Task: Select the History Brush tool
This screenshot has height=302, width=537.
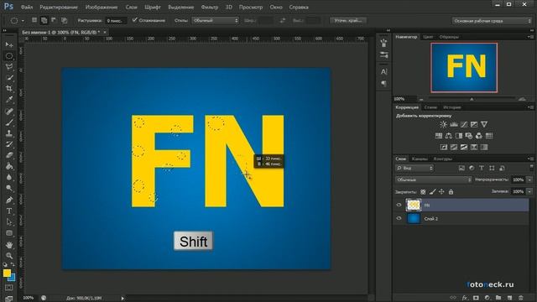Action: click(9, 144)
